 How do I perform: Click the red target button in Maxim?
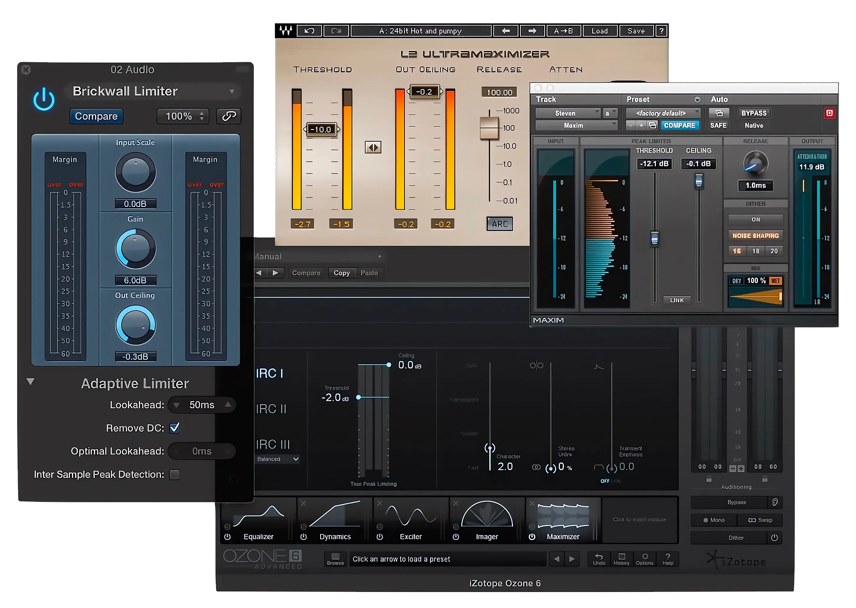[829, 113]
